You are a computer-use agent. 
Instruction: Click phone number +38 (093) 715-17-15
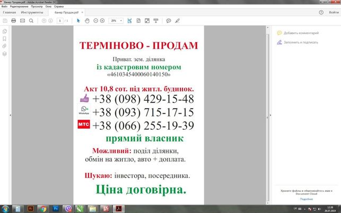tap(143, 112)
